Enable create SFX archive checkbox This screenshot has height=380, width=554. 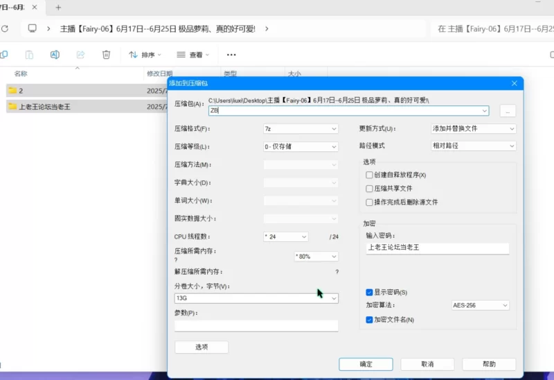369,175
